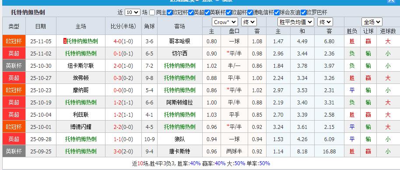Uncheck the 球会友谊 filter checkbox
The height and width of the screenshot is (170, 400).
277,13
